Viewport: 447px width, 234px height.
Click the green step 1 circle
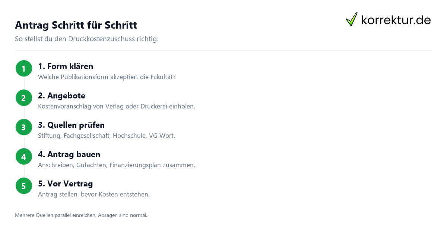coord(24,69)
